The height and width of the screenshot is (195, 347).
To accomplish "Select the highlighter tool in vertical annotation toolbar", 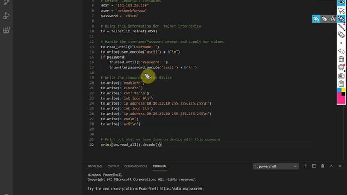I will tap(342, 18).
